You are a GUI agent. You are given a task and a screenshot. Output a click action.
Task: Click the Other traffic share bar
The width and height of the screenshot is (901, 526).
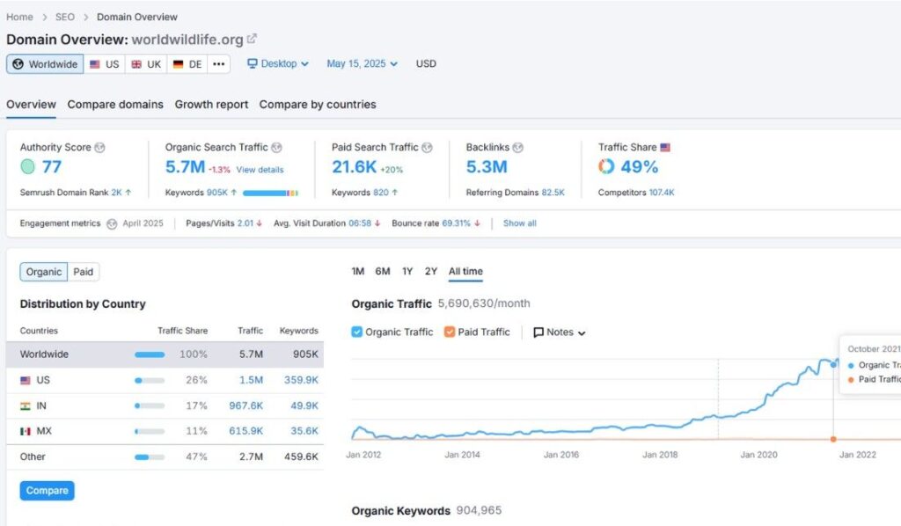pos(150,457)
